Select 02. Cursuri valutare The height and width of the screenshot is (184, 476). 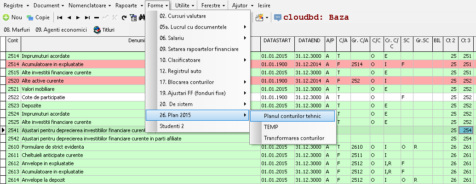197,16
